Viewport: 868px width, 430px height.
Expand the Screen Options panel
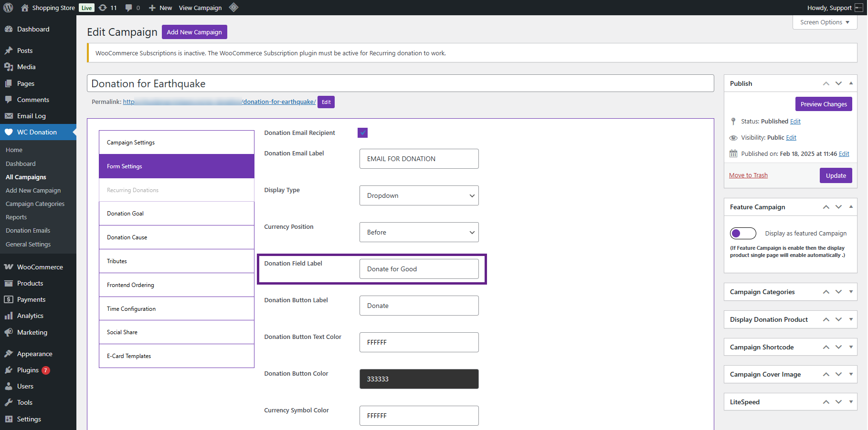825,22
